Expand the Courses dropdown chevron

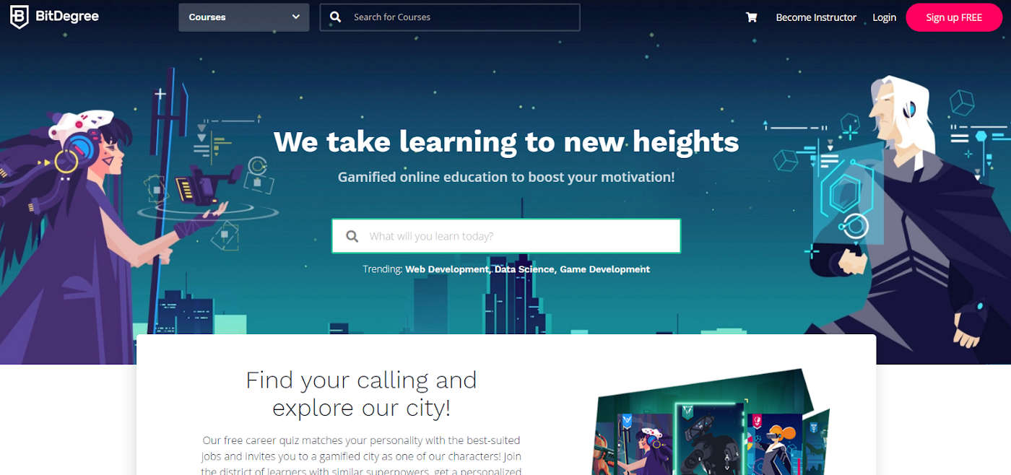coord(295,17)
